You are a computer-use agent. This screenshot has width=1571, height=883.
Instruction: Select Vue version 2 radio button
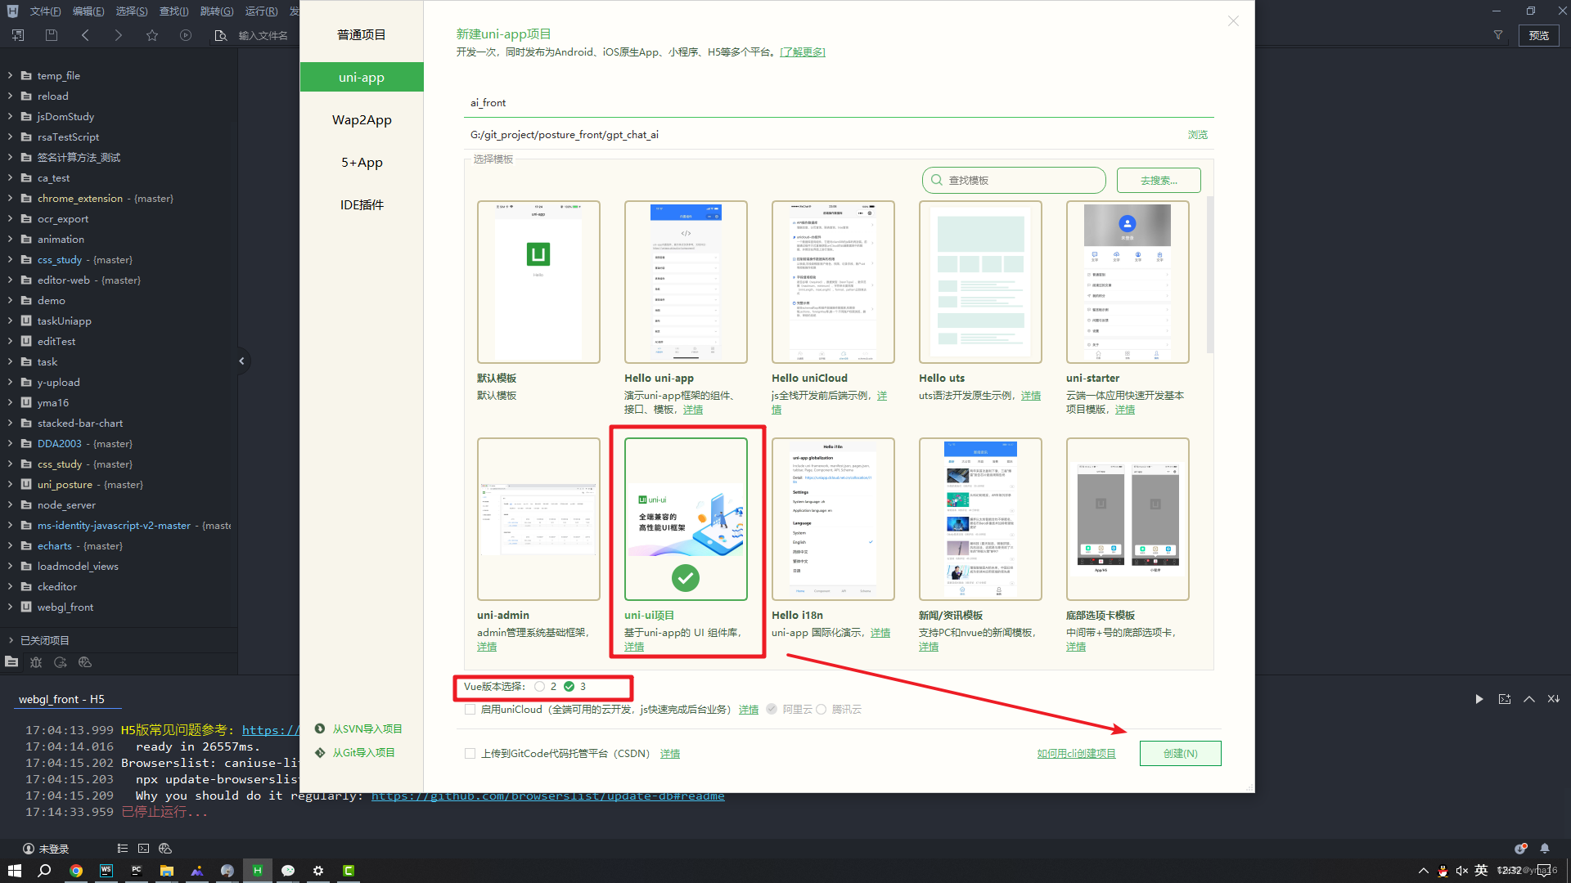tap(540, 687)
